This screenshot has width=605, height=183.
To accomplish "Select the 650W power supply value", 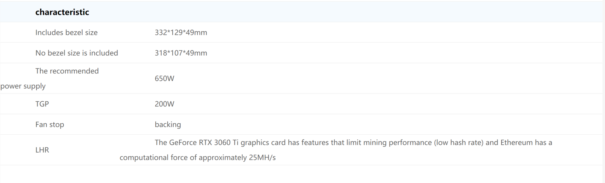I will (164, 78).
